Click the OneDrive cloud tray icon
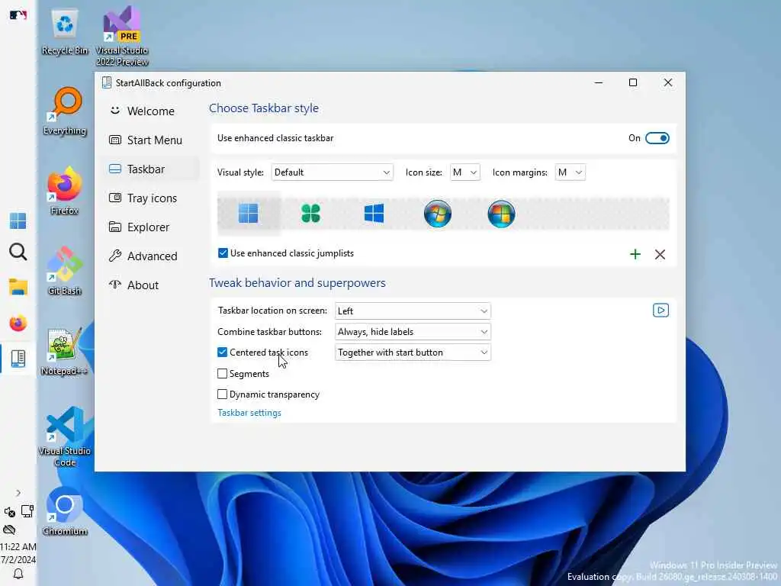The width and height of the screenshot is (781, 586). tap(9, 530)
